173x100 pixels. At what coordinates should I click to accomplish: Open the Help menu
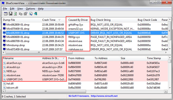pos(41,9)
